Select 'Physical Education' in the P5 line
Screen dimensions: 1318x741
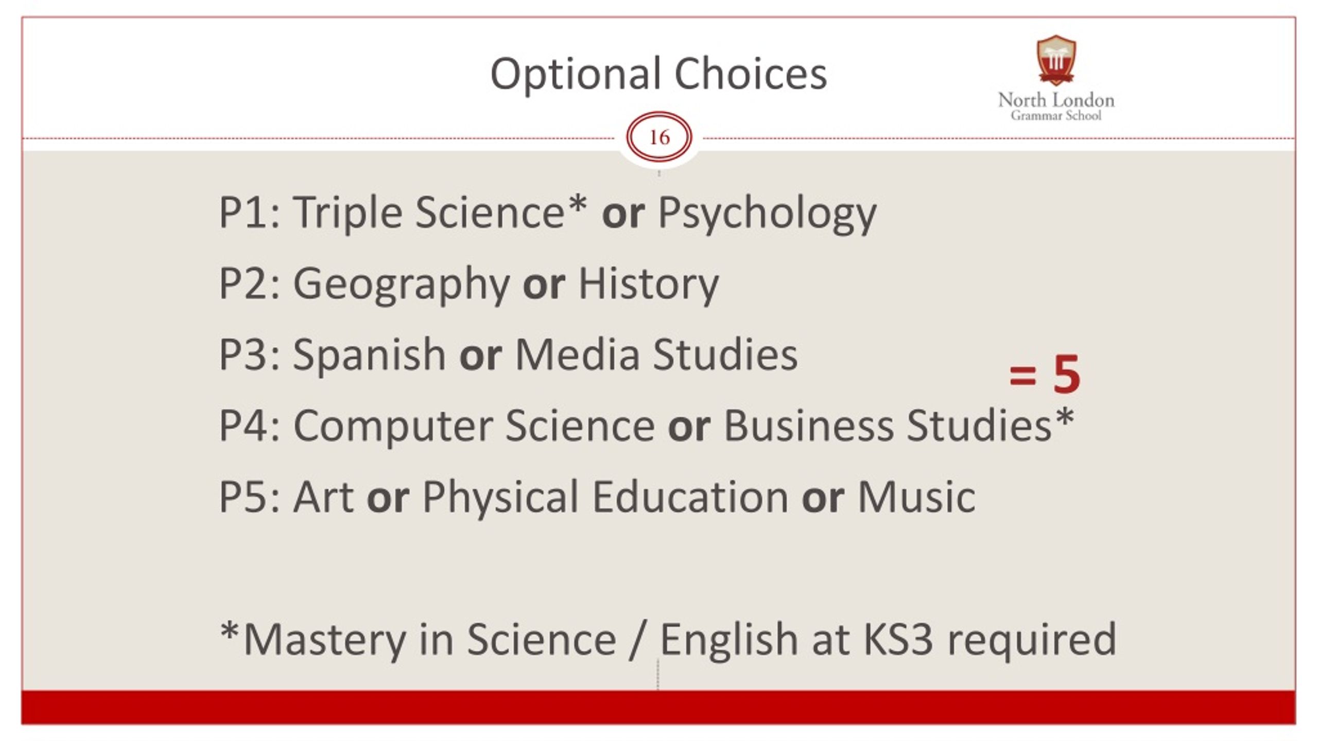605,498
